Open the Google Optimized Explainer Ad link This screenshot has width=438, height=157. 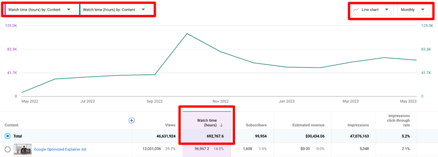(x=60, y=149)
